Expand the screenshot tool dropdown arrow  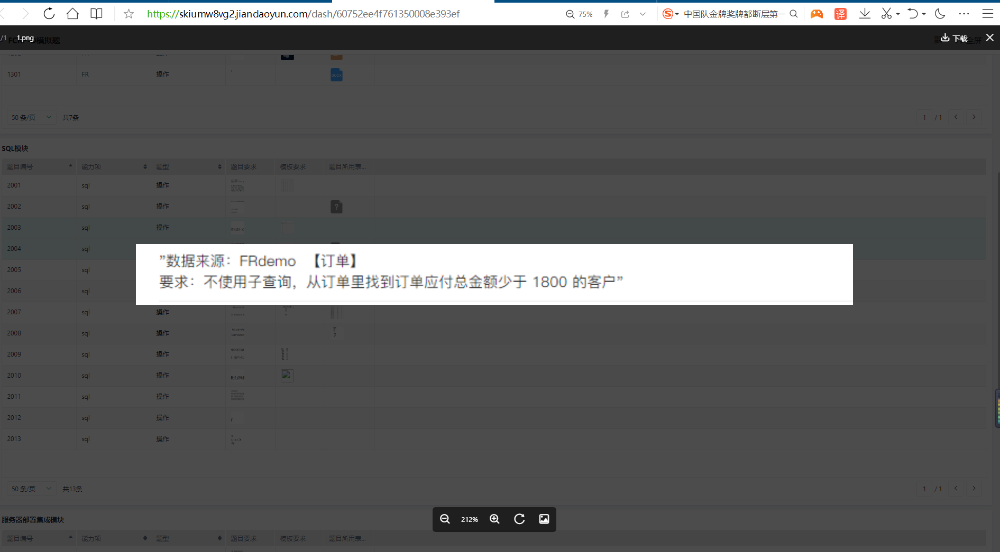(x=898, y=14)
